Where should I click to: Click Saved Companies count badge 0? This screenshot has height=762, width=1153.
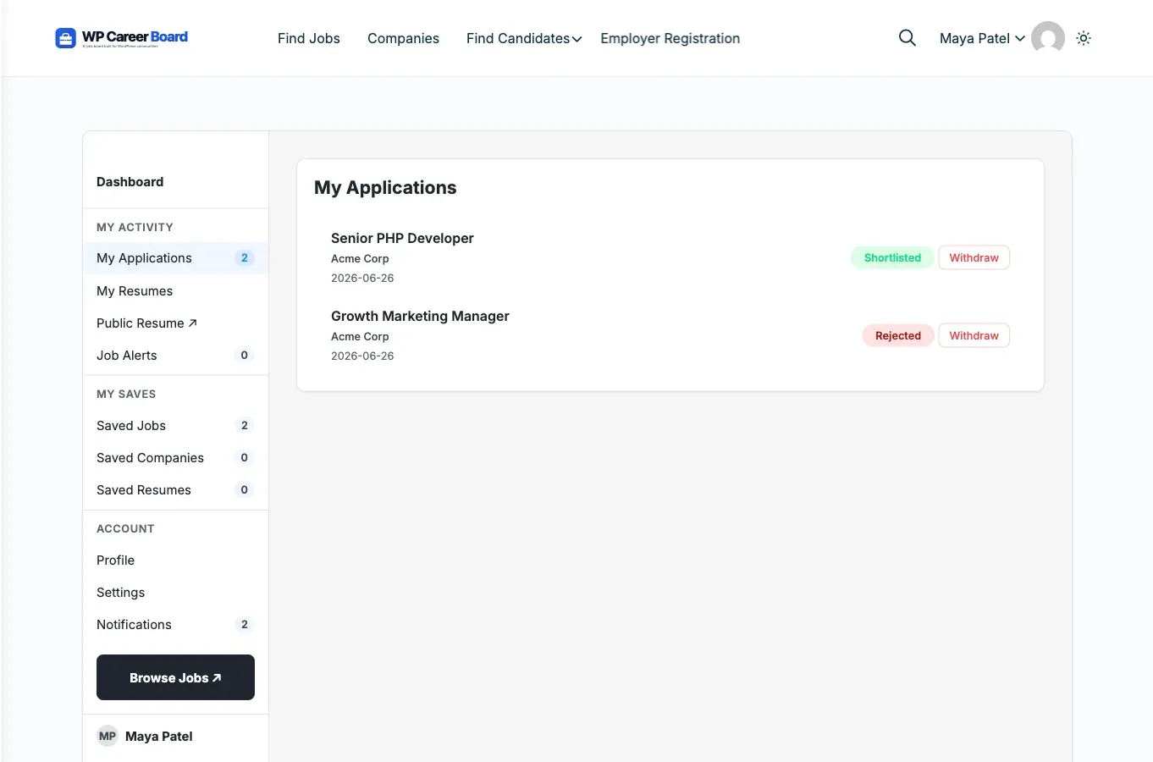(x=245, y=458)
